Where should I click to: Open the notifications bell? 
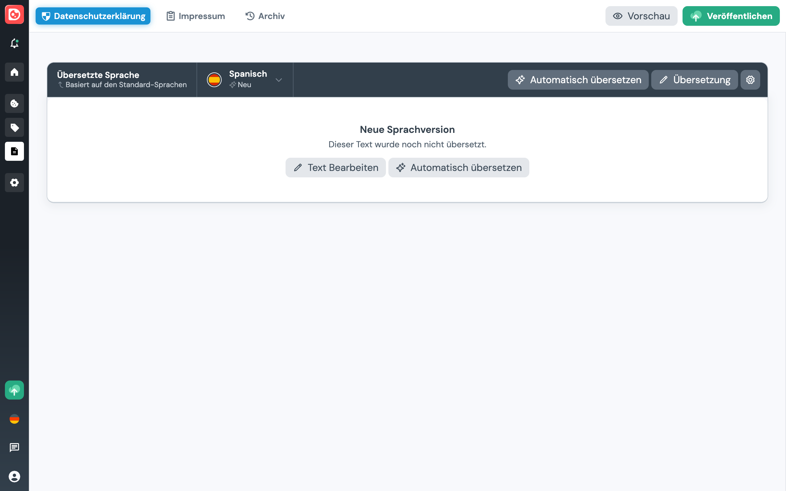(14, 44)
